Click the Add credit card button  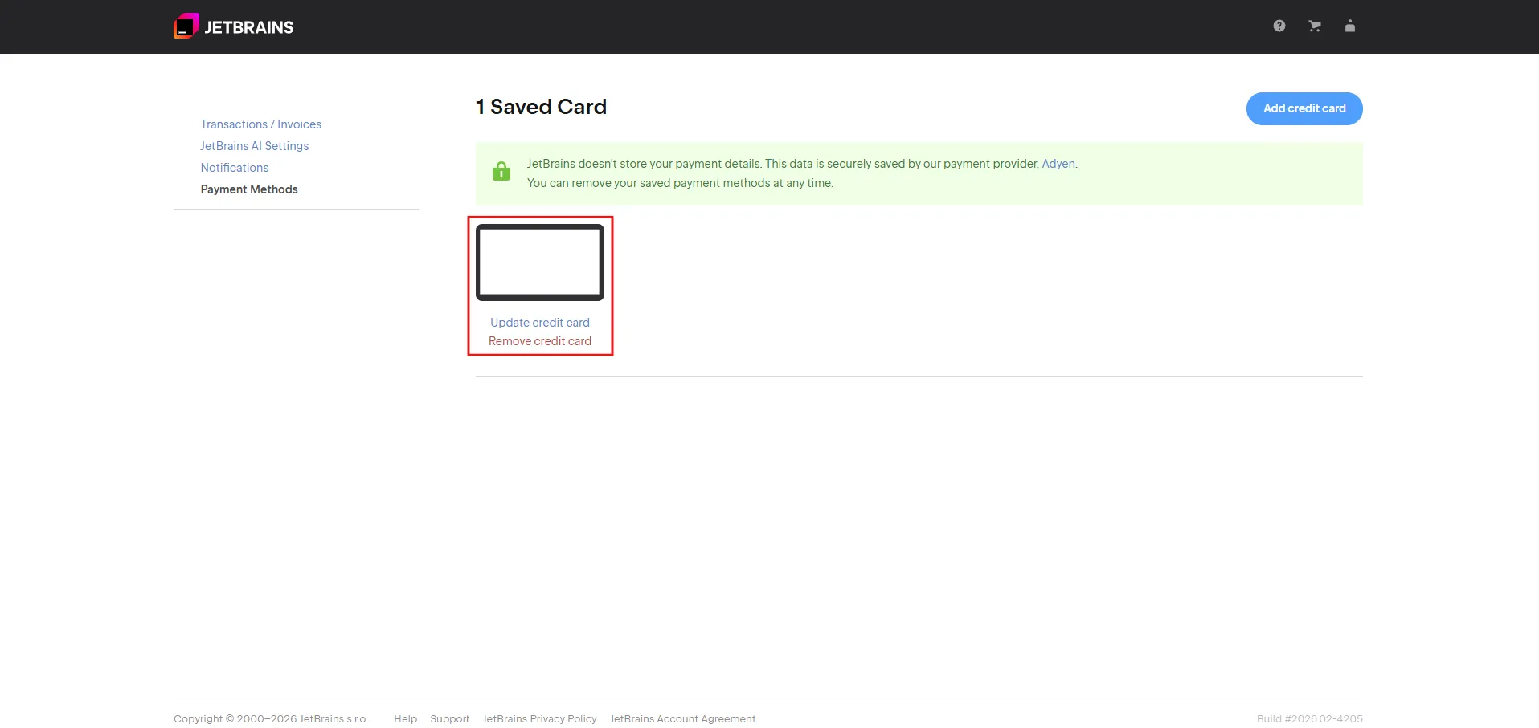tap(1304, 108)
